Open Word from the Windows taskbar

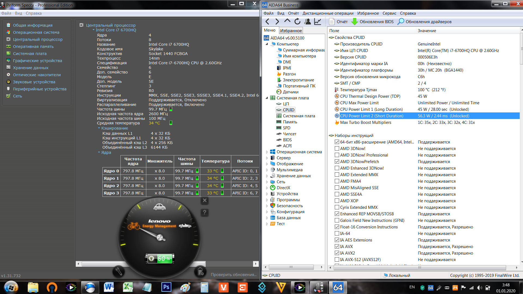109,287
